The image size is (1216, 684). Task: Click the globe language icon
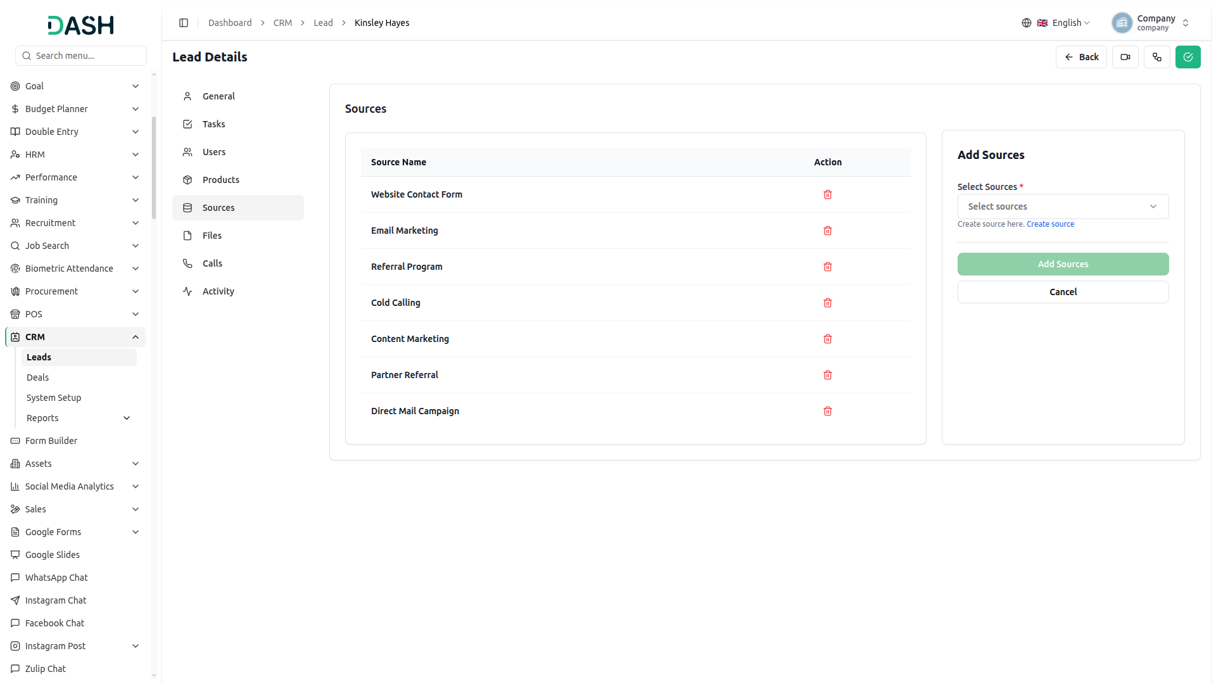[x=1027, y=23]
